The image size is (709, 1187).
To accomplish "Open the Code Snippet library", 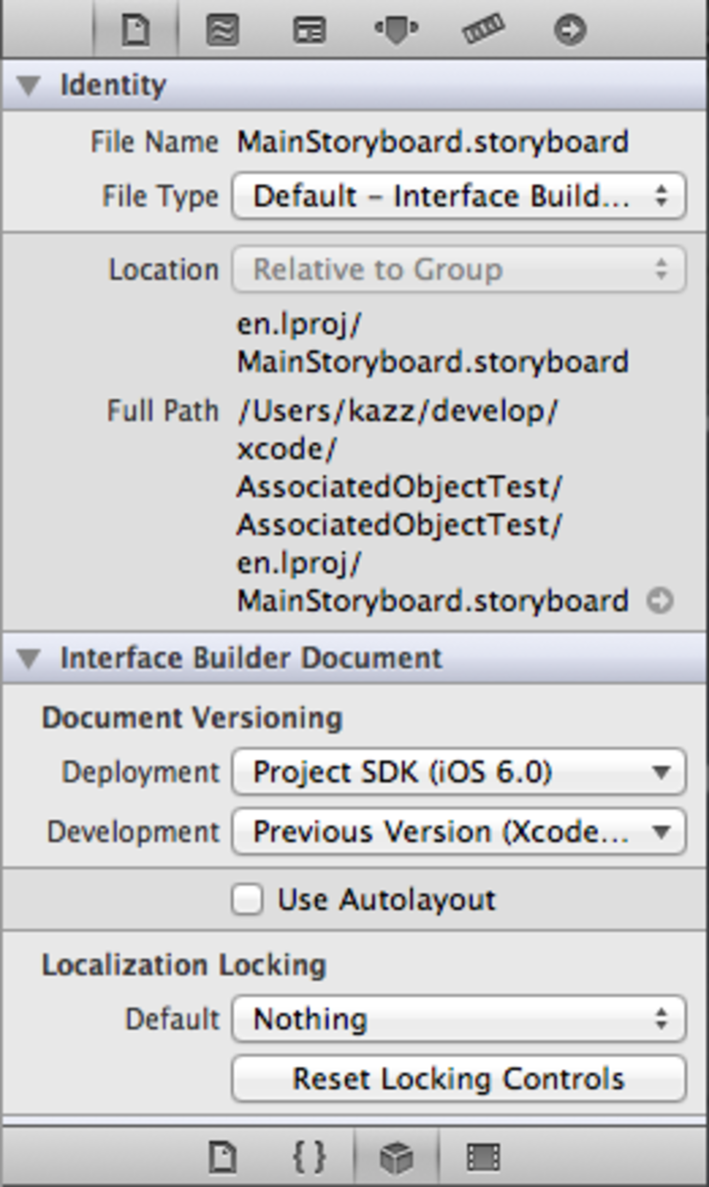I will click(x=309, y=1156).
